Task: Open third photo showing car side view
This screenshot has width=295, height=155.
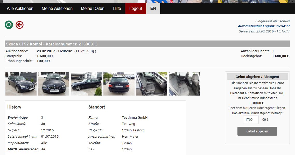Action: pos(86,84)
